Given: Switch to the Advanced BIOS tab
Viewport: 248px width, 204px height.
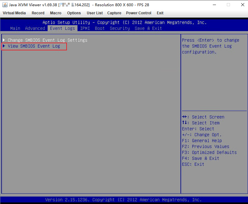Looking at the screenshot, I should point(35,28).
